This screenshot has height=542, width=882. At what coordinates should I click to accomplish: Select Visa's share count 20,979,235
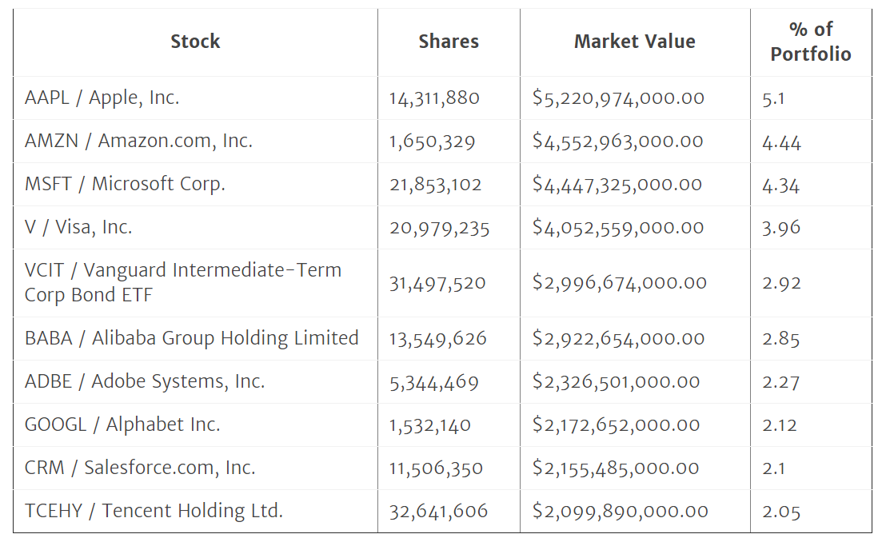tap(439, 228)
